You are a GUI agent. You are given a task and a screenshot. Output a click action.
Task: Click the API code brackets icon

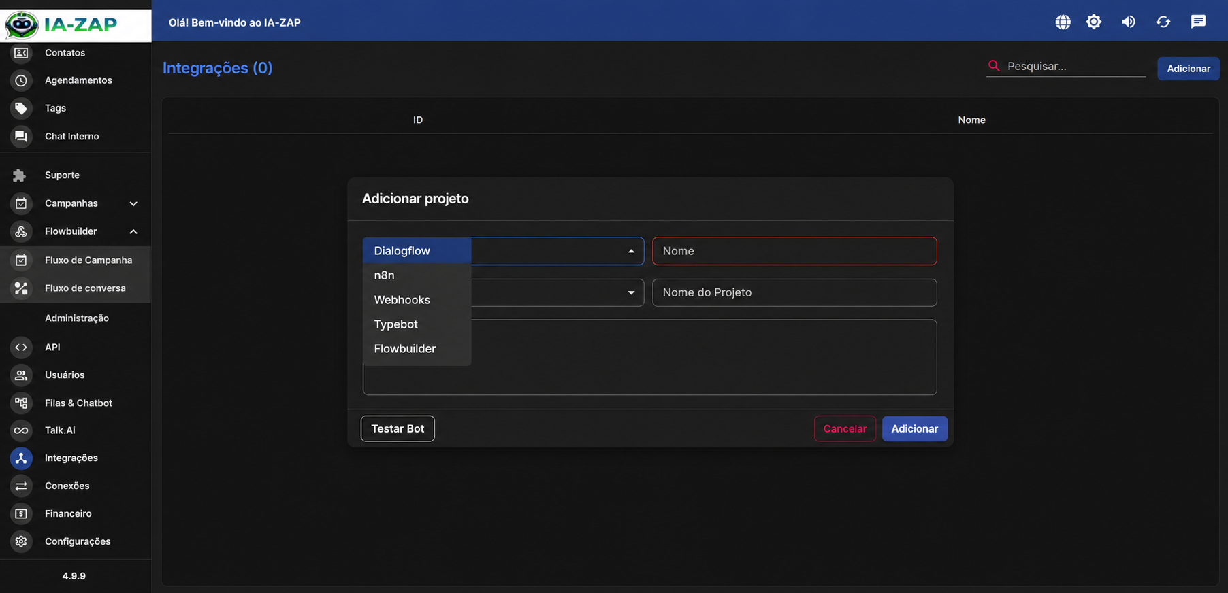(x=21, y=347)
